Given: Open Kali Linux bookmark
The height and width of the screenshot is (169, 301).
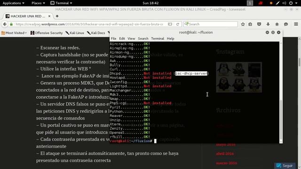Looking at the screenshot, I should pyautogui.click(x=75, y=33).
